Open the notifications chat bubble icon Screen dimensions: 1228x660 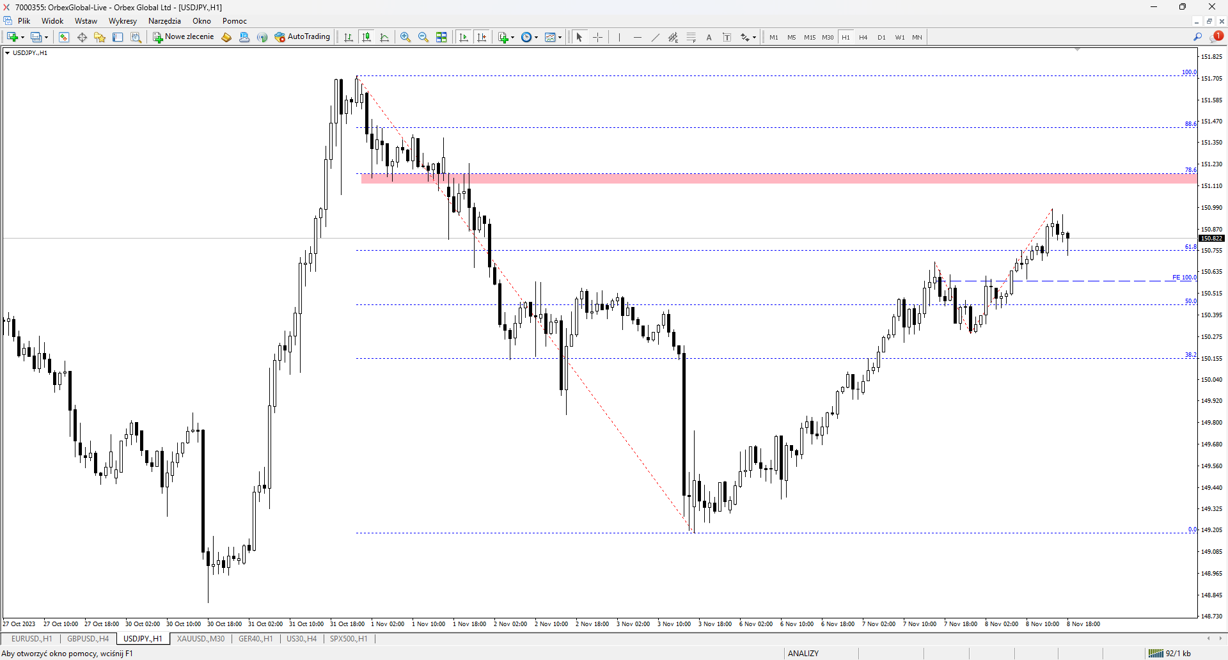point(1216,37)
